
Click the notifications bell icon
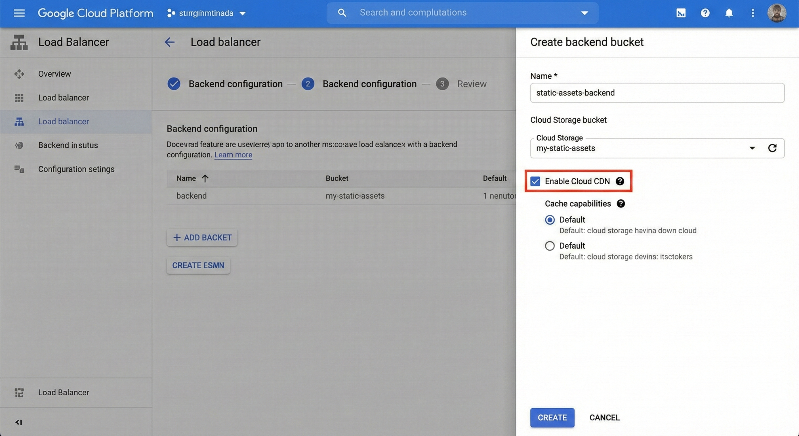[x=729, y=13]
